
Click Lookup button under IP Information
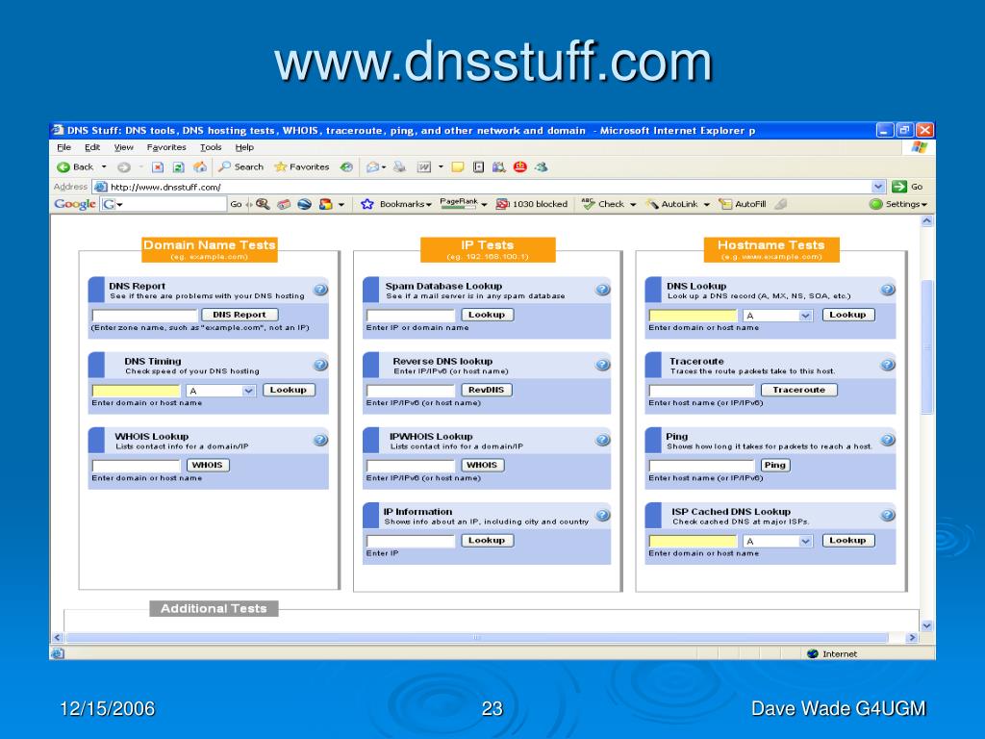click(487, 541)
